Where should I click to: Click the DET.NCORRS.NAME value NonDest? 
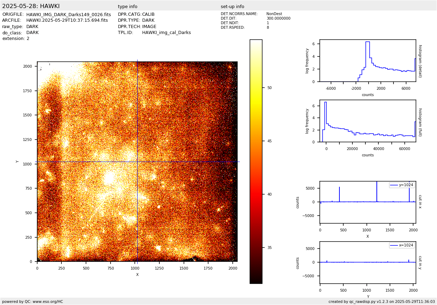274,14
